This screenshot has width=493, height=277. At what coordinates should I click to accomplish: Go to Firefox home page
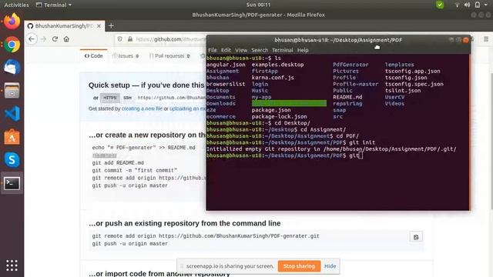66,39
